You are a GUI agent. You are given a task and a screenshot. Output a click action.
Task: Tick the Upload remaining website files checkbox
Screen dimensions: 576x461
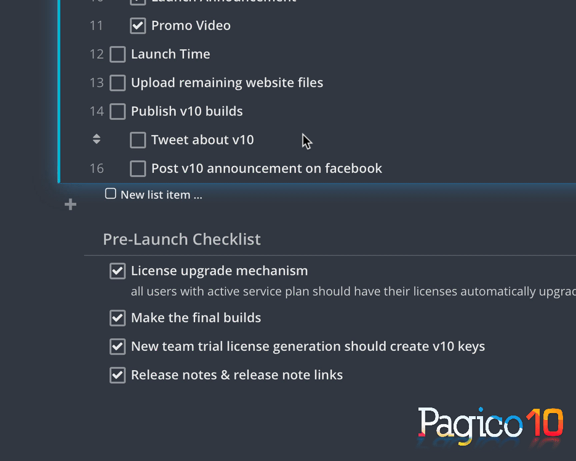118,83
